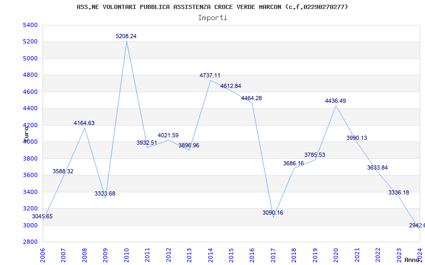Click the 4800 y-axis tick label
Screen dimensions: 425x265
[31, 75]
